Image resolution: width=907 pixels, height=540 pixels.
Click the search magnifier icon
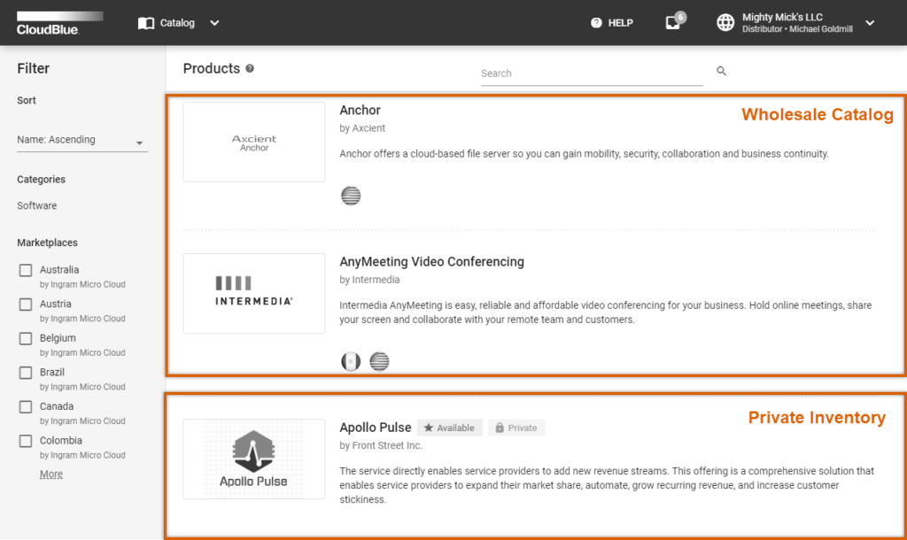click(x=721, y=72)
